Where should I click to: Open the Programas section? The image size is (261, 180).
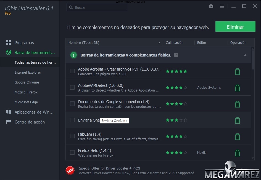point(24,43)
